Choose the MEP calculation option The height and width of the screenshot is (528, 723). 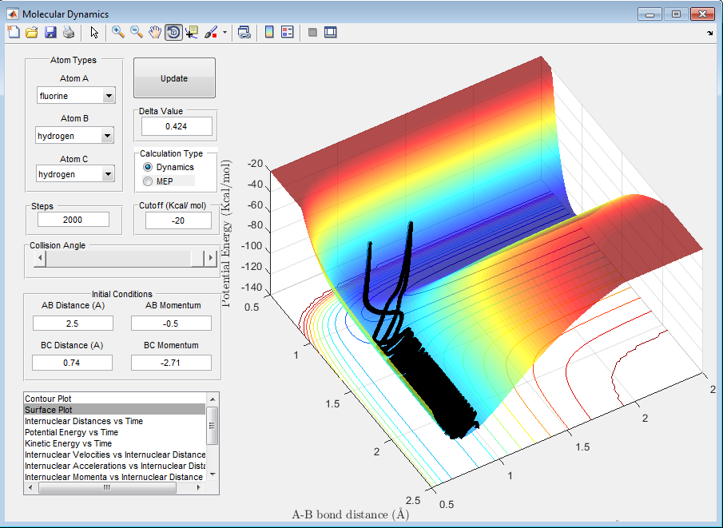click(147, 181)
